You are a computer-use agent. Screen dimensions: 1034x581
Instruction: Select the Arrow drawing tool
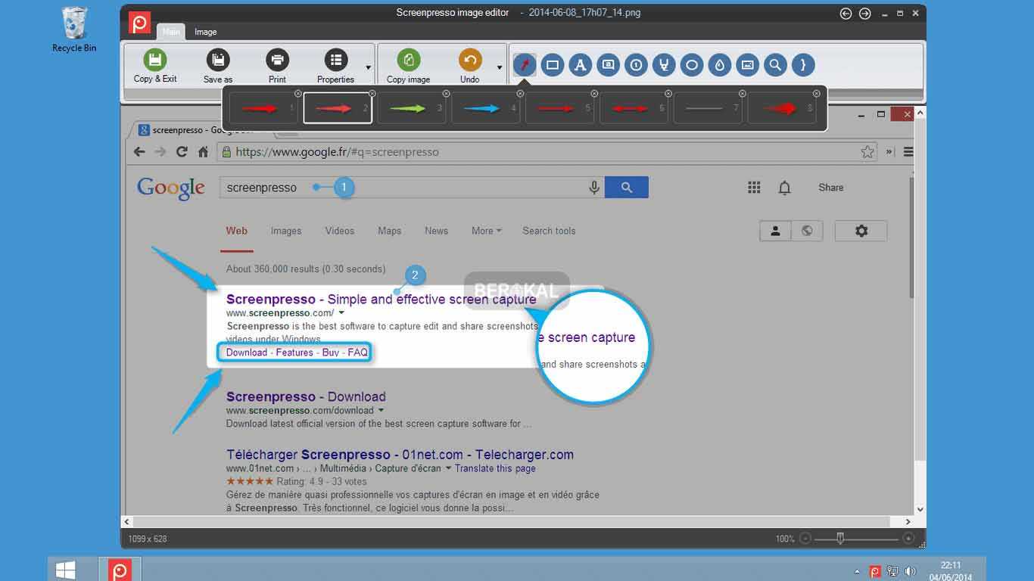524,65
